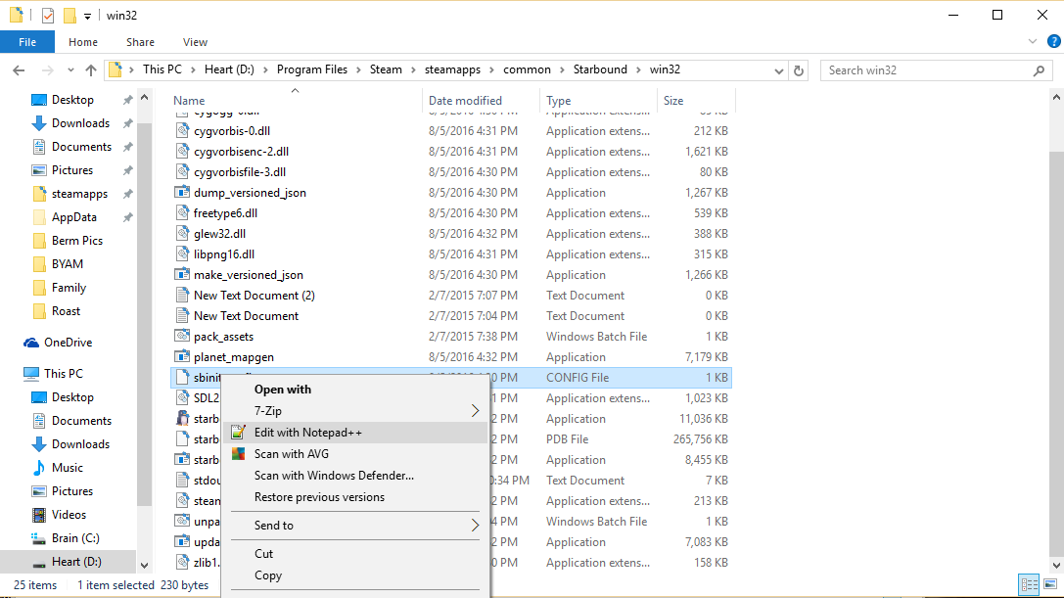
Task: Select Videos under This PC
Action: pos(69,515)
